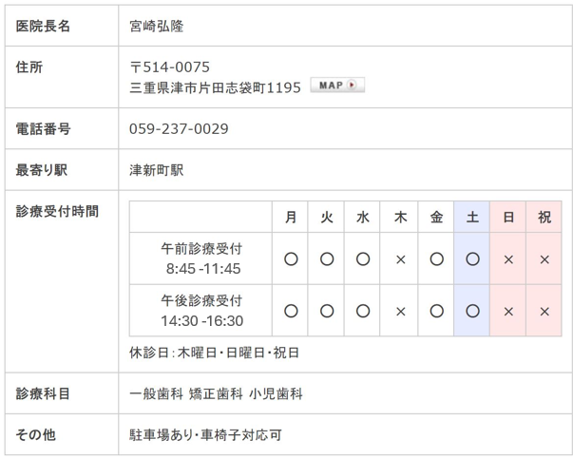The height and width of the screenshot is (459, 573).
Task: Select the 祝 column header
Action: pyautogui.click(x=544, y=217)
